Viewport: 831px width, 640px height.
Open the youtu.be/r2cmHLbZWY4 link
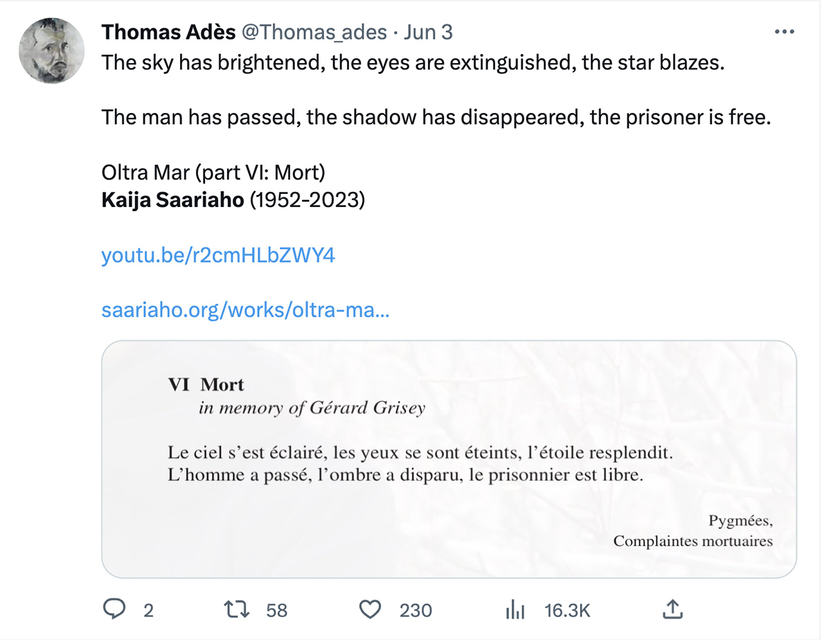(218, 255)
